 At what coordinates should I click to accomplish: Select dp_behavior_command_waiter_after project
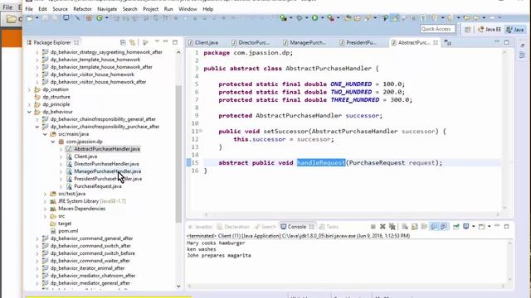90,261
